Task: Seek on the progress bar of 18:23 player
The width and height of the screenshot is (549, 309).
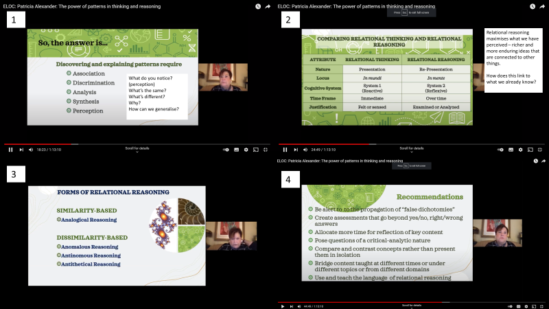Action: click(x=137, y=144)
